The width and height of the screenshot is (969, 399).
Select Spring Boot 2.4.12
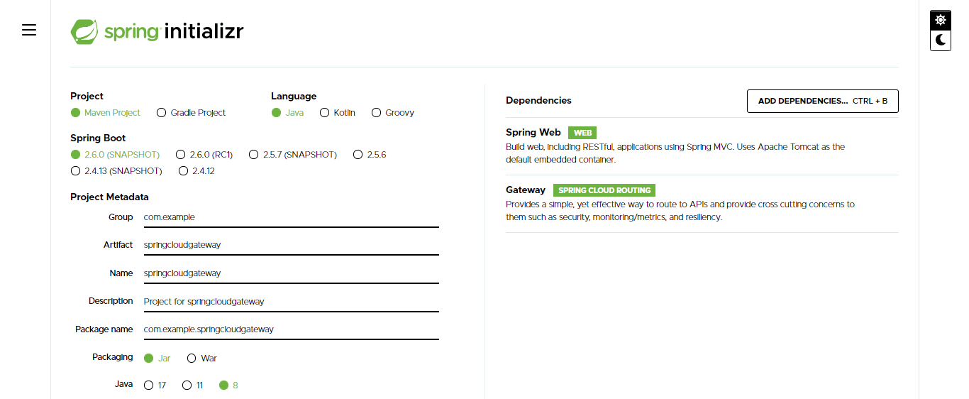196,171
